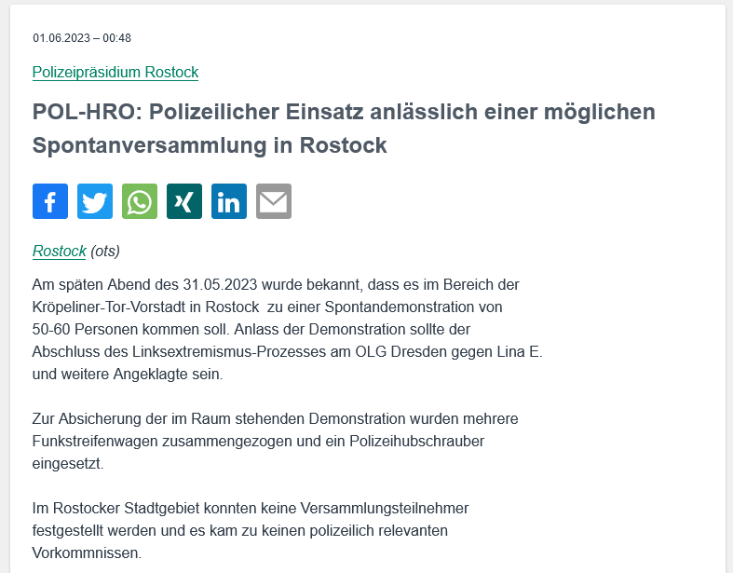Click the line starting '50-60 Personen kommen soll'
Image resolution: width=733 pixels, height=573 pixels.
(251, 329)
